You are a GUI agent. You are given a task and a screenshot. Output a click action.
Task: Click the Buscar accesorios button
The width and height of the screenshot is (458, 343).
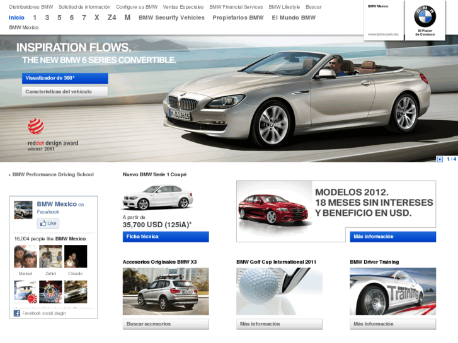click(166, 324)
